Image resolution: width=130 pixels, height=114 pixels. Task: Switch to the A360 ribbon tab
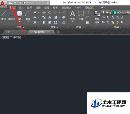[x=78, y=8]
